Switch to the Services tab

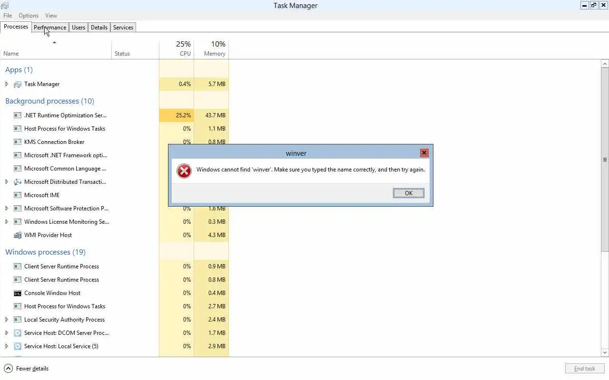tap(123, 28)
